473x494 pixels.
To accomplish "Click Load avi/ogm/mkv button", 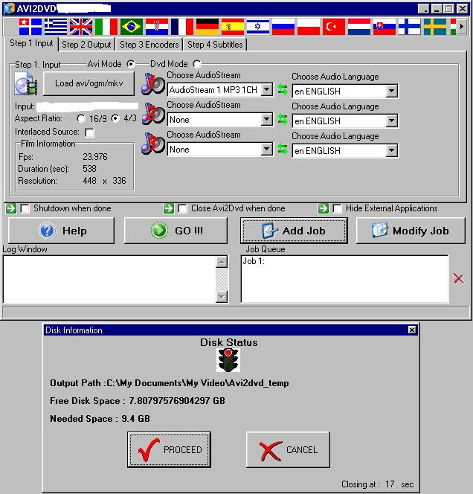I will (x=89, y=83).
